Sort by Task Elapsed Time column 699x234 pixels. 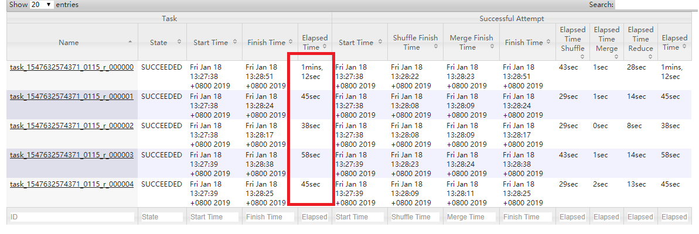coord(315,42)
